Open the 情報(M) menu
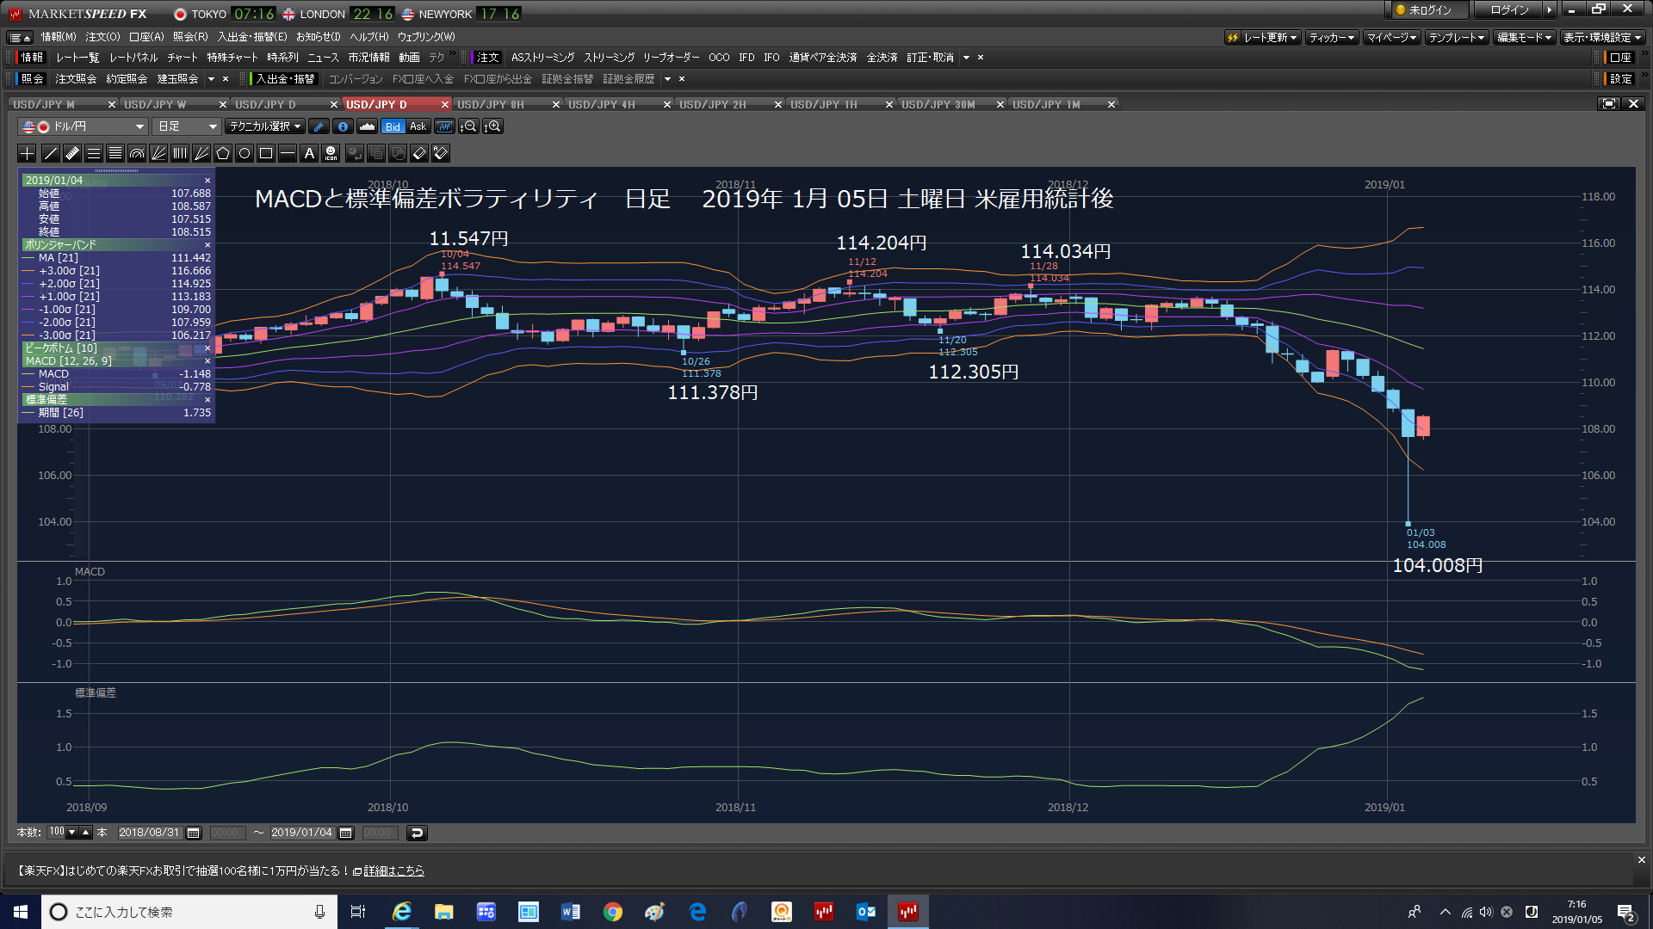The width and height of the screenshot is (1653, 929). 59,37
